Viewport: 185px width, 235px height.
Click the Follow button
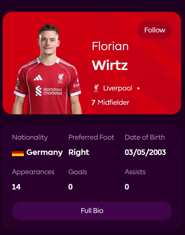(x=154, y=30)
